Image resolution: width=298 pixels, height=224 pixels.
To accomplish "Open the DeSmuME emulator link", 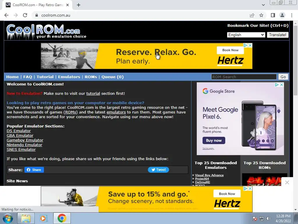I will [x=203, y=182].
